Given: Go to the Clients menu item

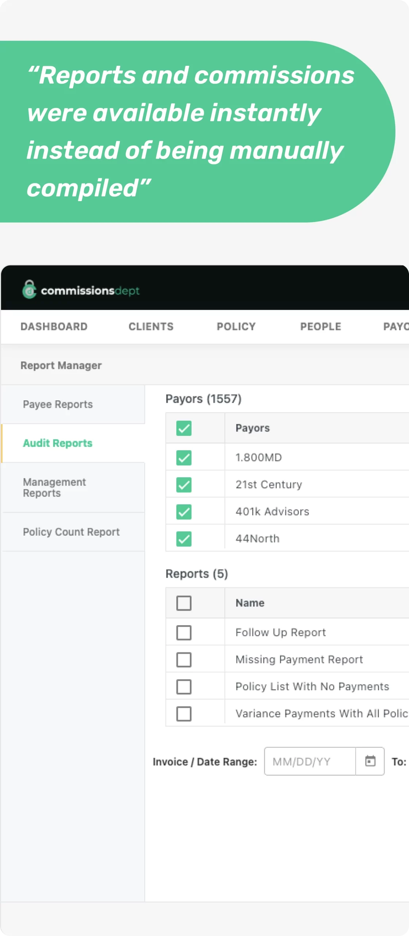Looking at the screenshot, I should click(151, 327).
